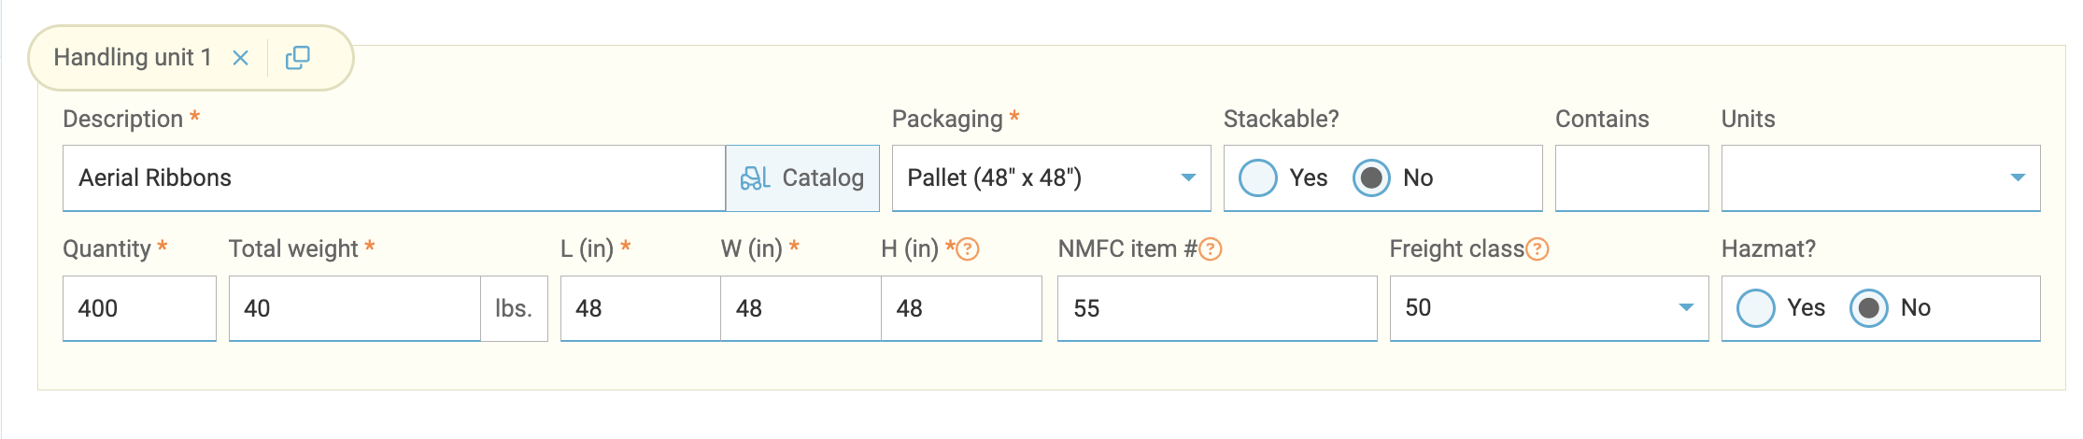Click the NMFC item # field
Image resolution: width=2083 pixels, height=439 pixels.
(1216, 308)
